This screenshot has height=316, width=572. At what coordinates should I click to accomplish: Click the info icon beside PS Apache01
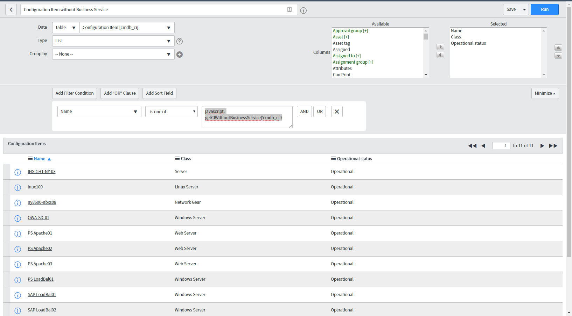pyautogui.click(x=18, y=234)
